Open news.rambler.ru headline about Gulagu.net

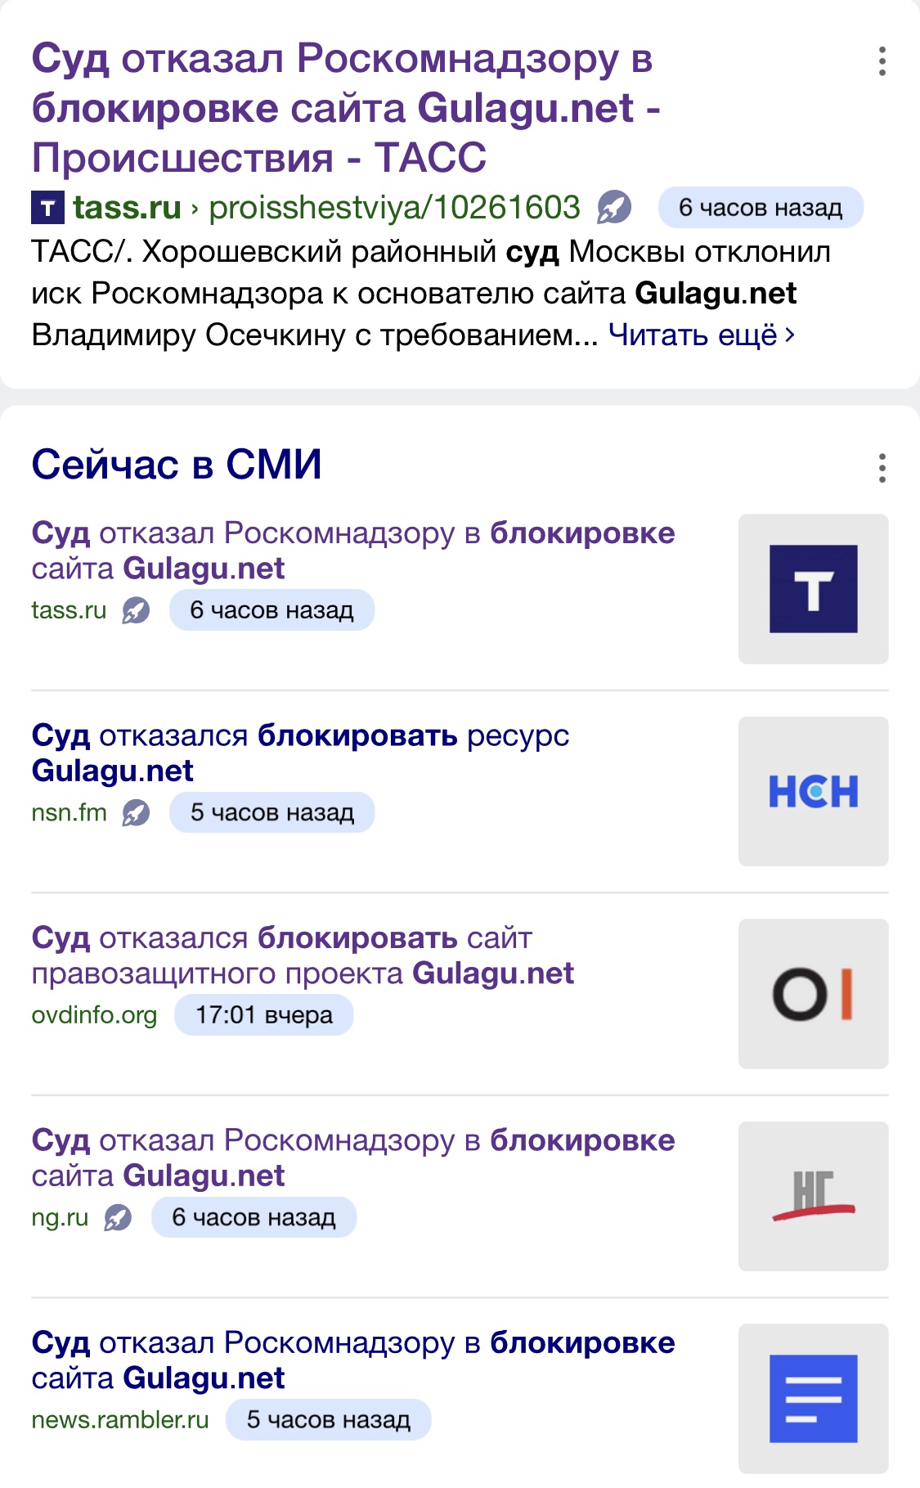(x=353, y=1360)
